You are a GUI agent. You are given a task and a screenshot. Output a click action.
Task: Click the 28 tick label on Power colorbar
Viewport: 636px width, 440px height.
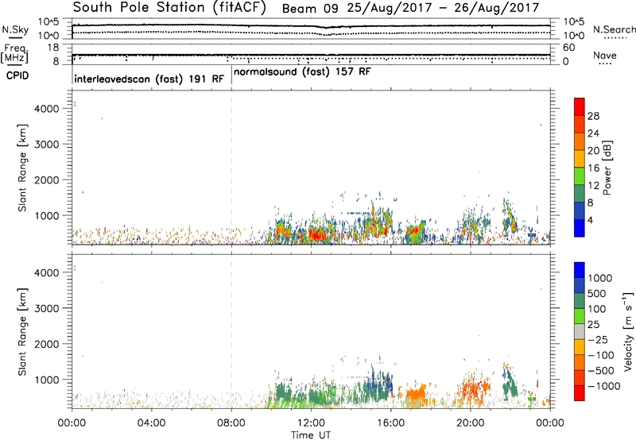click(593, 116)
